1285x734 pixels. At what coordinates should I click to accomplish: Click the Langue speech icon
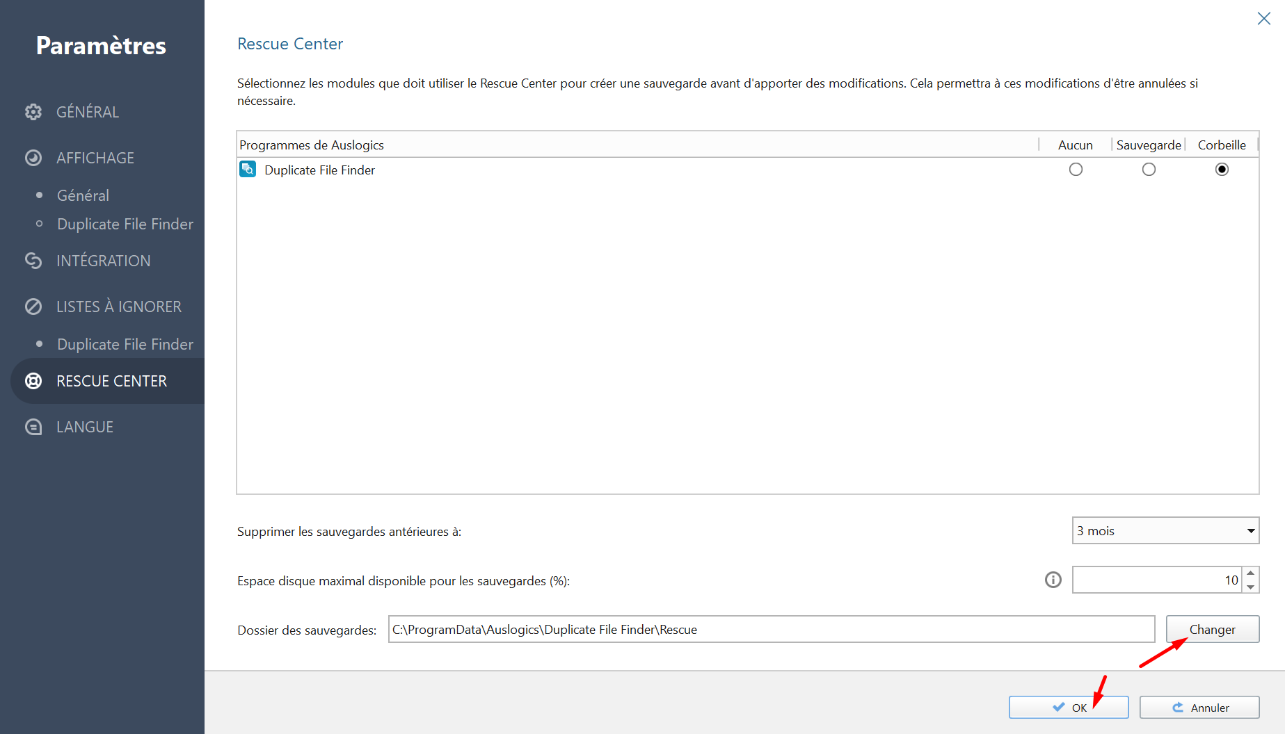tap(33, 427)
